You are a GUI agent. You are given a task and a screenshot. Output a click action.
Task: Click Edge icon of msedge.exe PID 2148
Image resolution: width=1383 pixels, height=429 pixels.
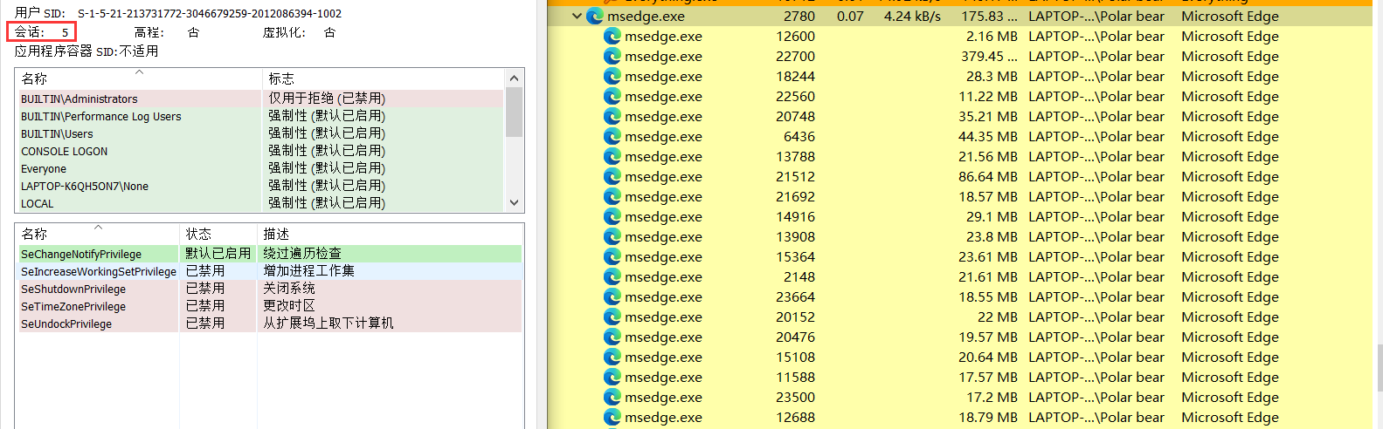pyautogui.click(x=612, y=276)
